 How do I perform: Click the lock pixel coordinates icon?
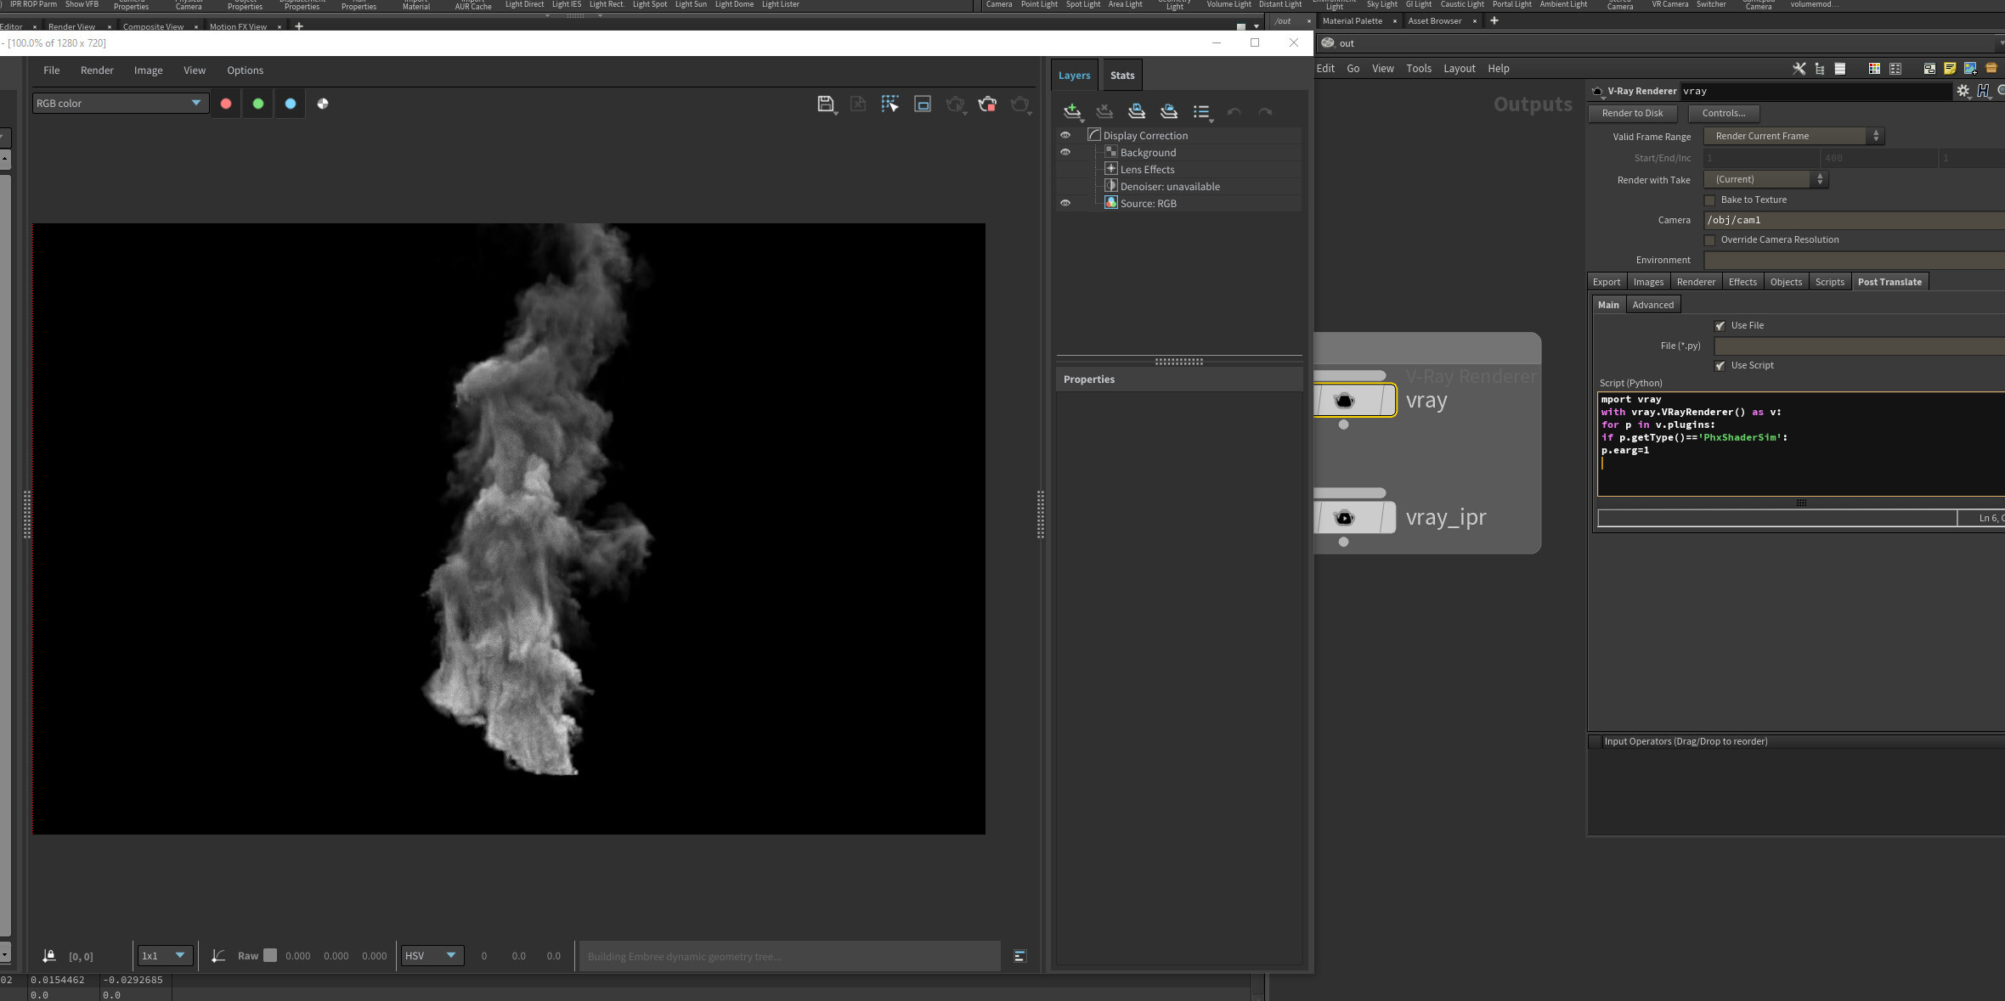pyautogui.click(x=49, y=956)
